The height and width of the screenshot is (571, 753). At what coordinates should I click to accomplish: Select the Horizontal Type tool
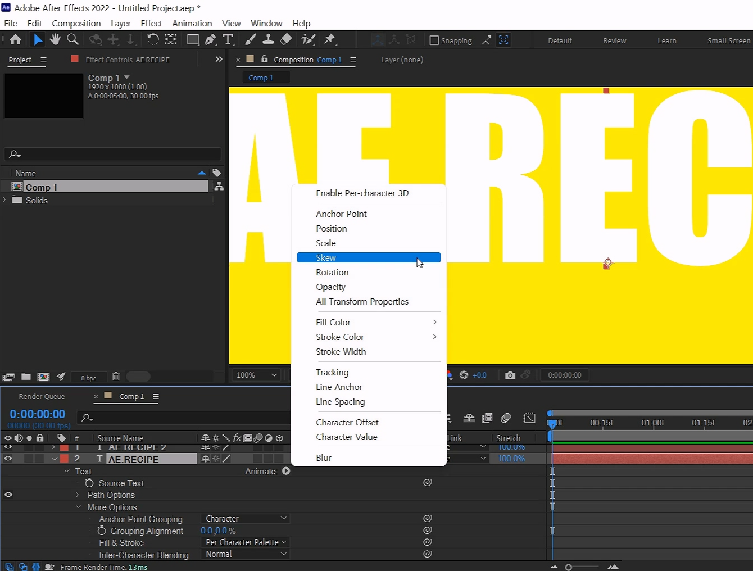228,39
